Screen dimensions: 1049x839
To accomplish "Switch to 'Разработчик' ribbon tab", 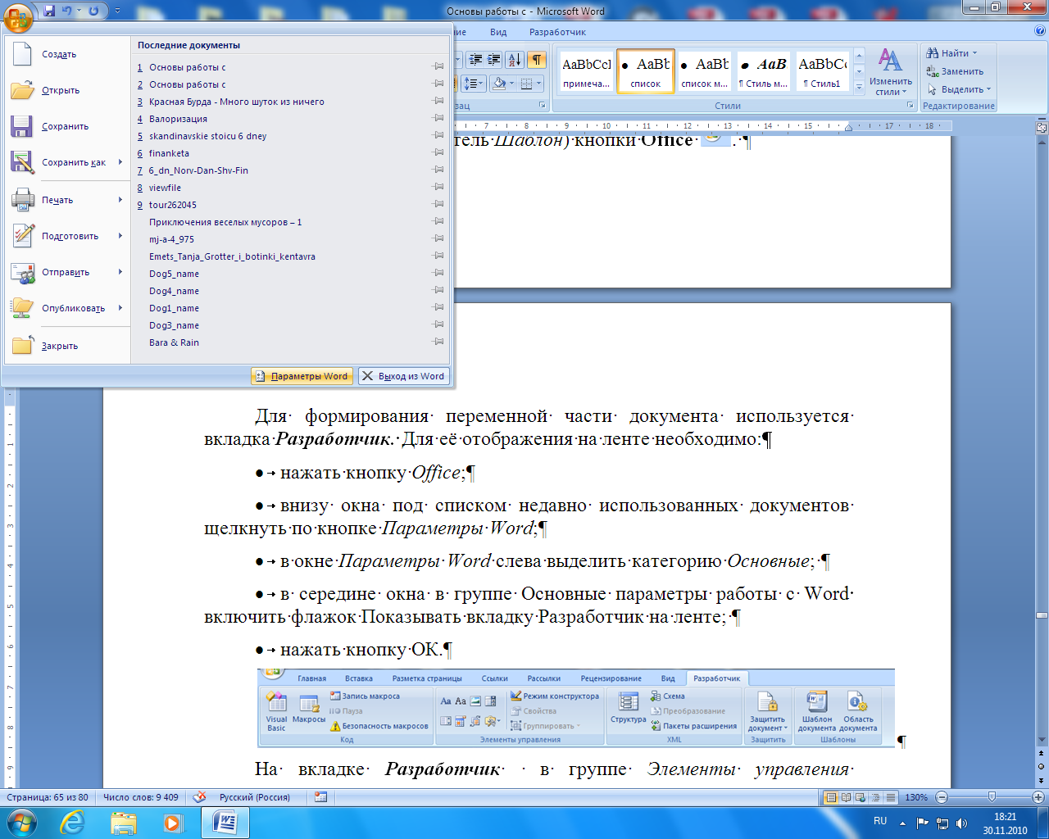I will (557, 32).
